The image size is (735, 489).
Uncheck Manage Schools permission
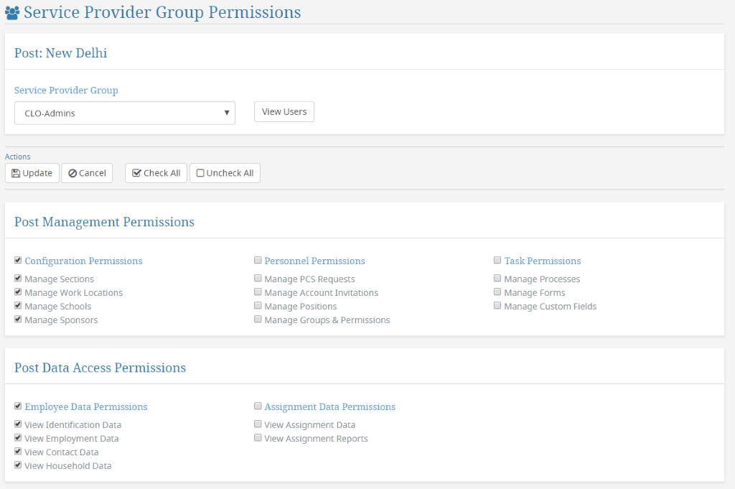(18, 306)
